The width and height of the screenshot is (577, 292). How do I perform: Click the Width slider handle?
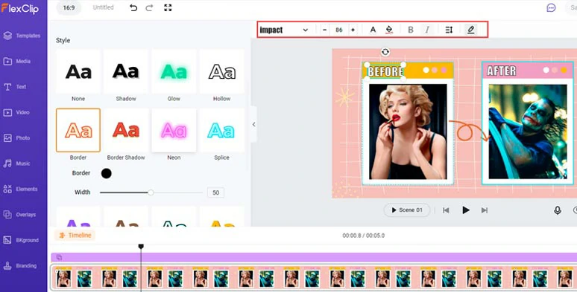(x=151, y=192)
